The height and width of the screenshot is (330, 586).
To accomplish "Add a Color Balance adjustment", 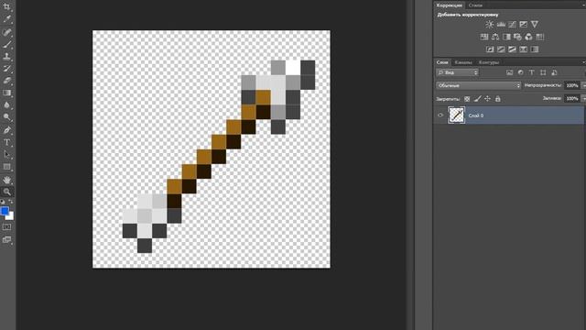I will [x=495, y=37].
